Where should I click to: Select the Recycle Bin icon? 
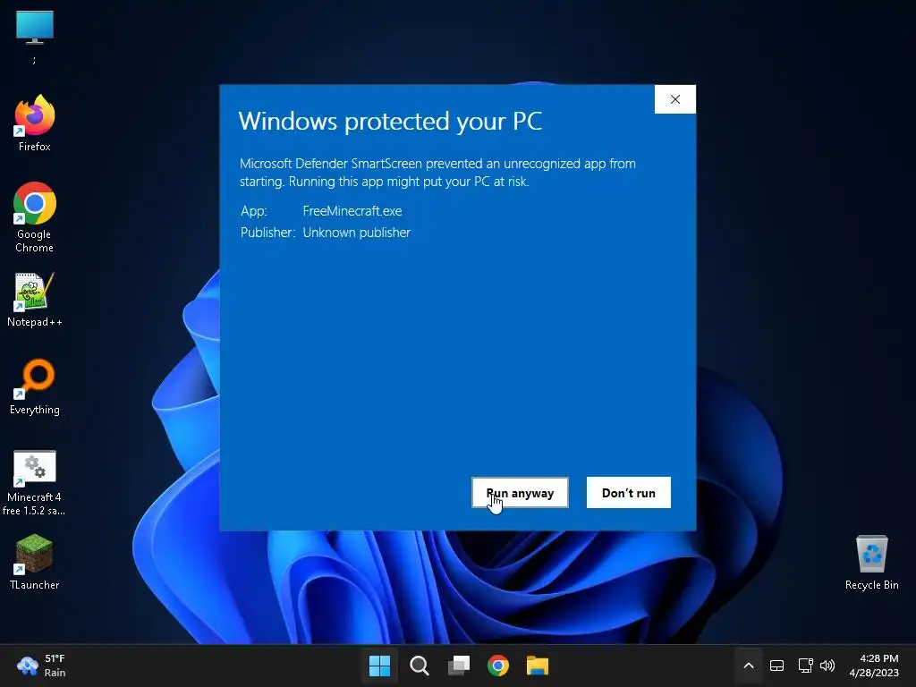(x=871, y=562)
